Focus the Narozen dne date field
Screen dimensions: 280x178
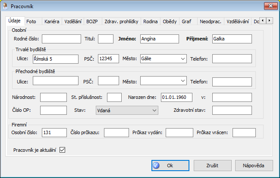pyautogui.click(x=176, y=97)
